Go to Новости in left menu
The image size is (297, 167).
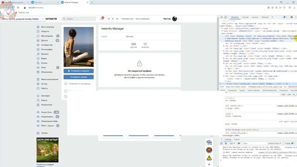coord(45,32)
